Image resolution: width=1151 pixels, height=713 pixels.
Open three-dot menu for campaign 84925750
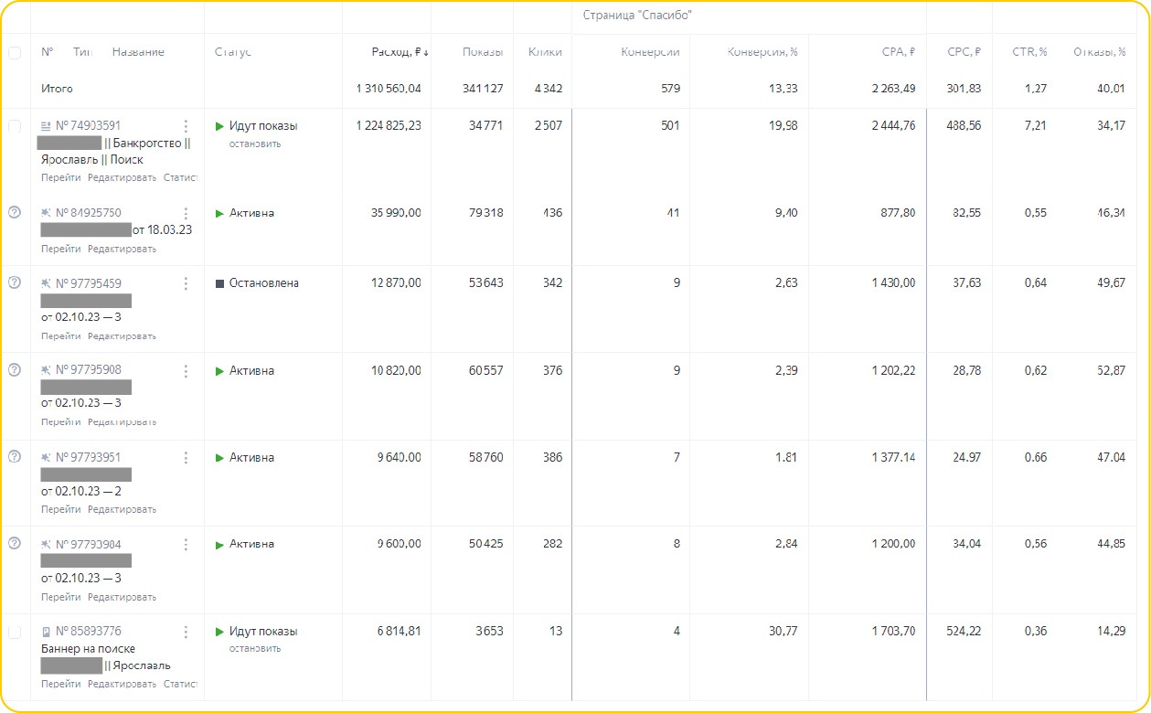click(186, 213)
